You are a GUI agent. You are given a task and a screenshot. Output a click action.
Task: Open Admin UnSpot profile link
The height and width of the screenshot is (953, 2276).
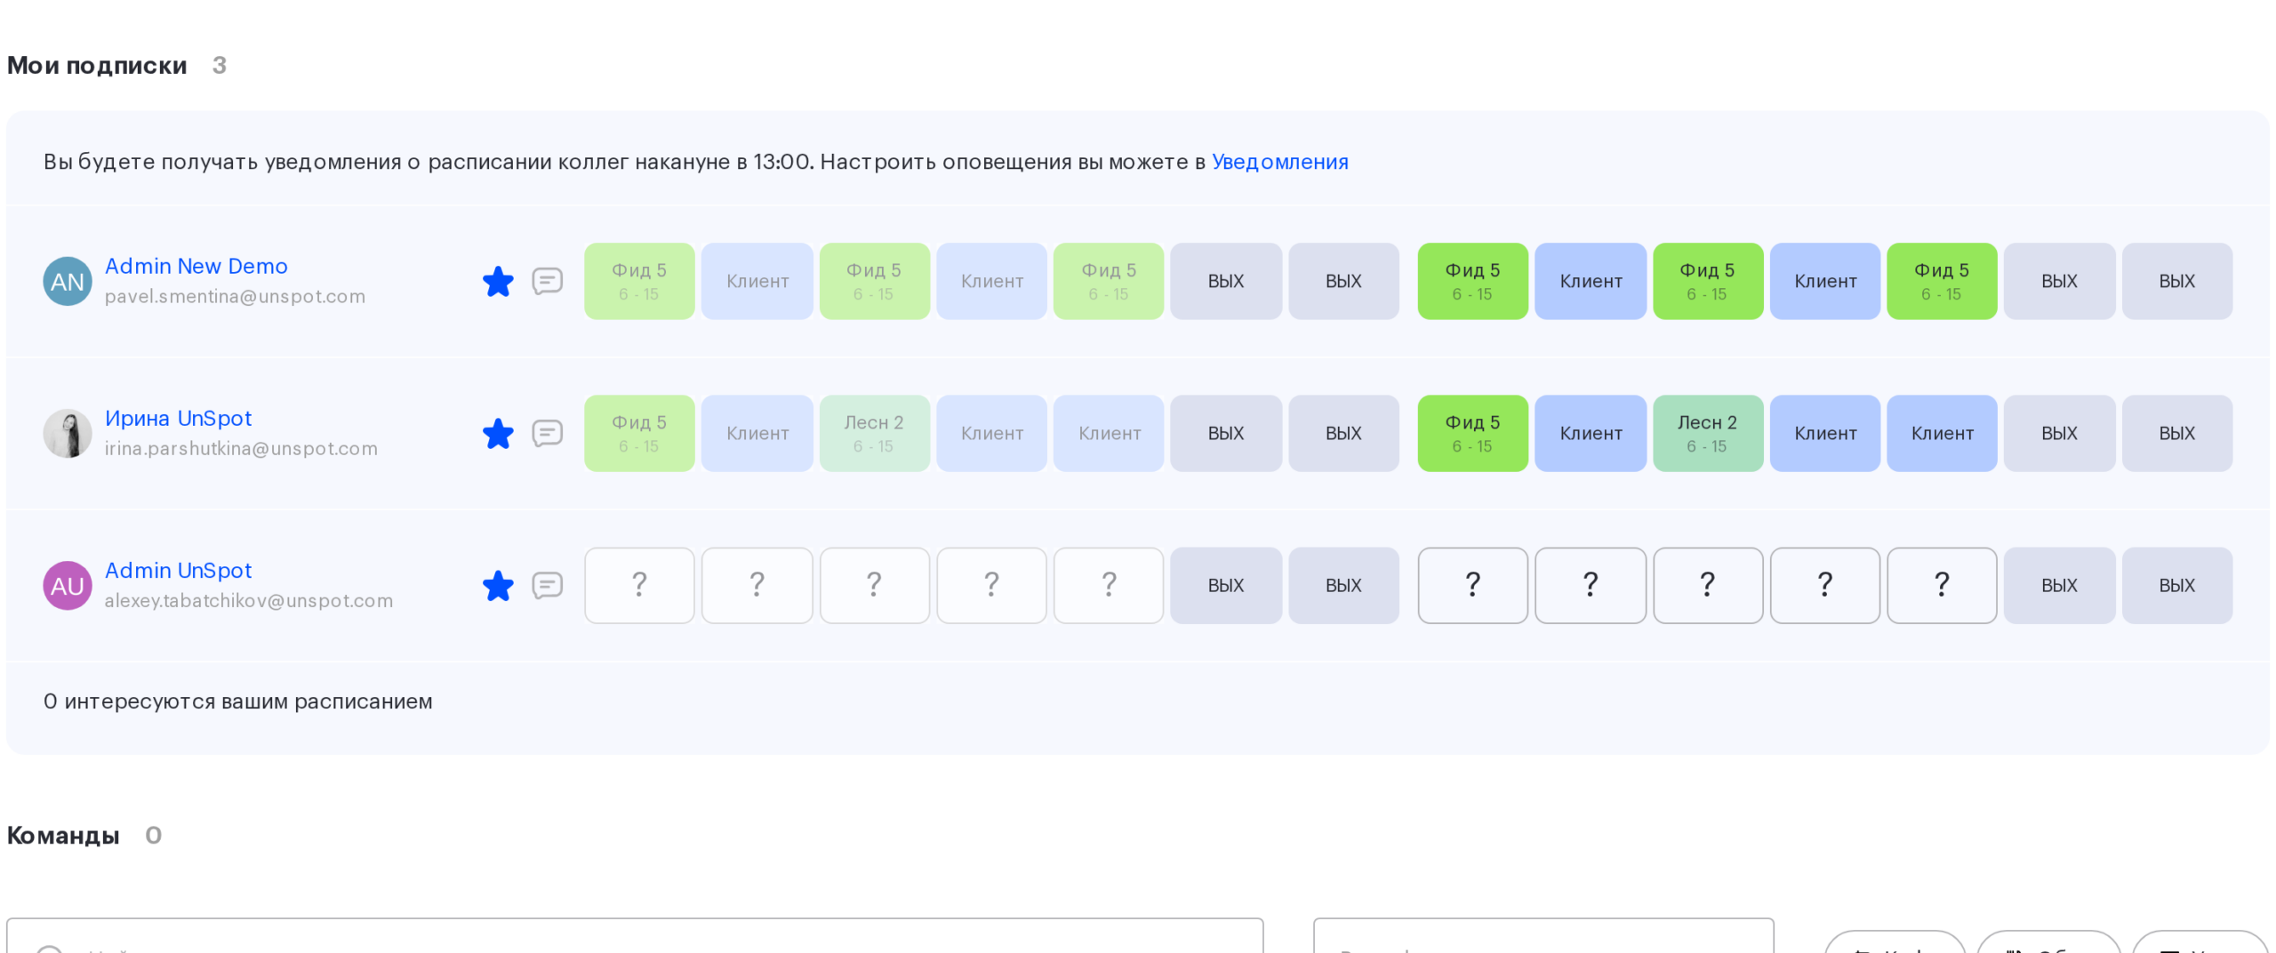tap(179, 570)
